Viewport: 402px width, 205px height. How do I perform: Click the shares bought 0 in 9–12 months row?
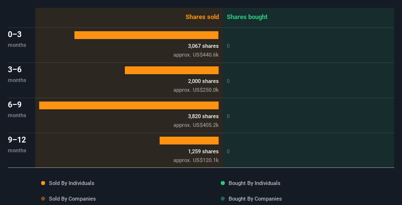(x=228, y=152)
